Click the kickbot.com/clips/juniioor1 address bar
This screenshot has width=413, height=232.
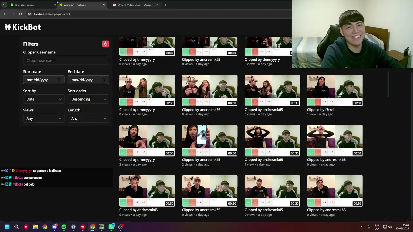tap(158, 14)
